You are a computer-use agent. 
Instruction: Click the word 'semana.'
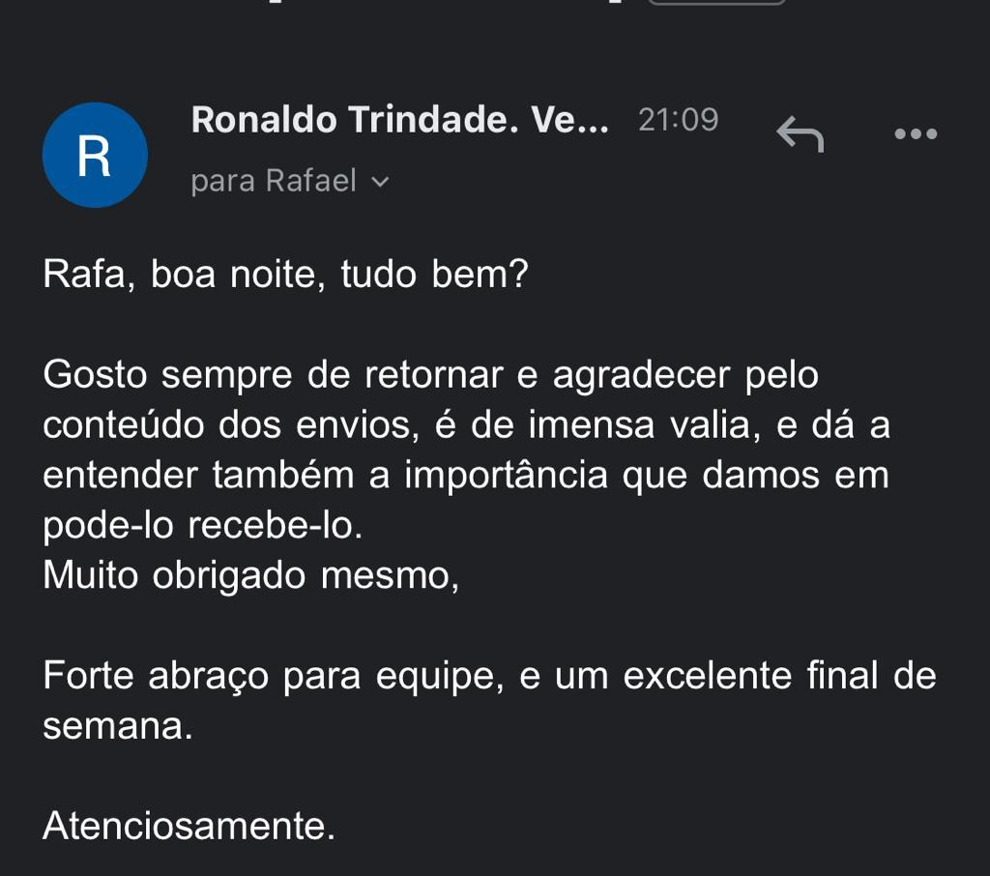coord(117,726)
